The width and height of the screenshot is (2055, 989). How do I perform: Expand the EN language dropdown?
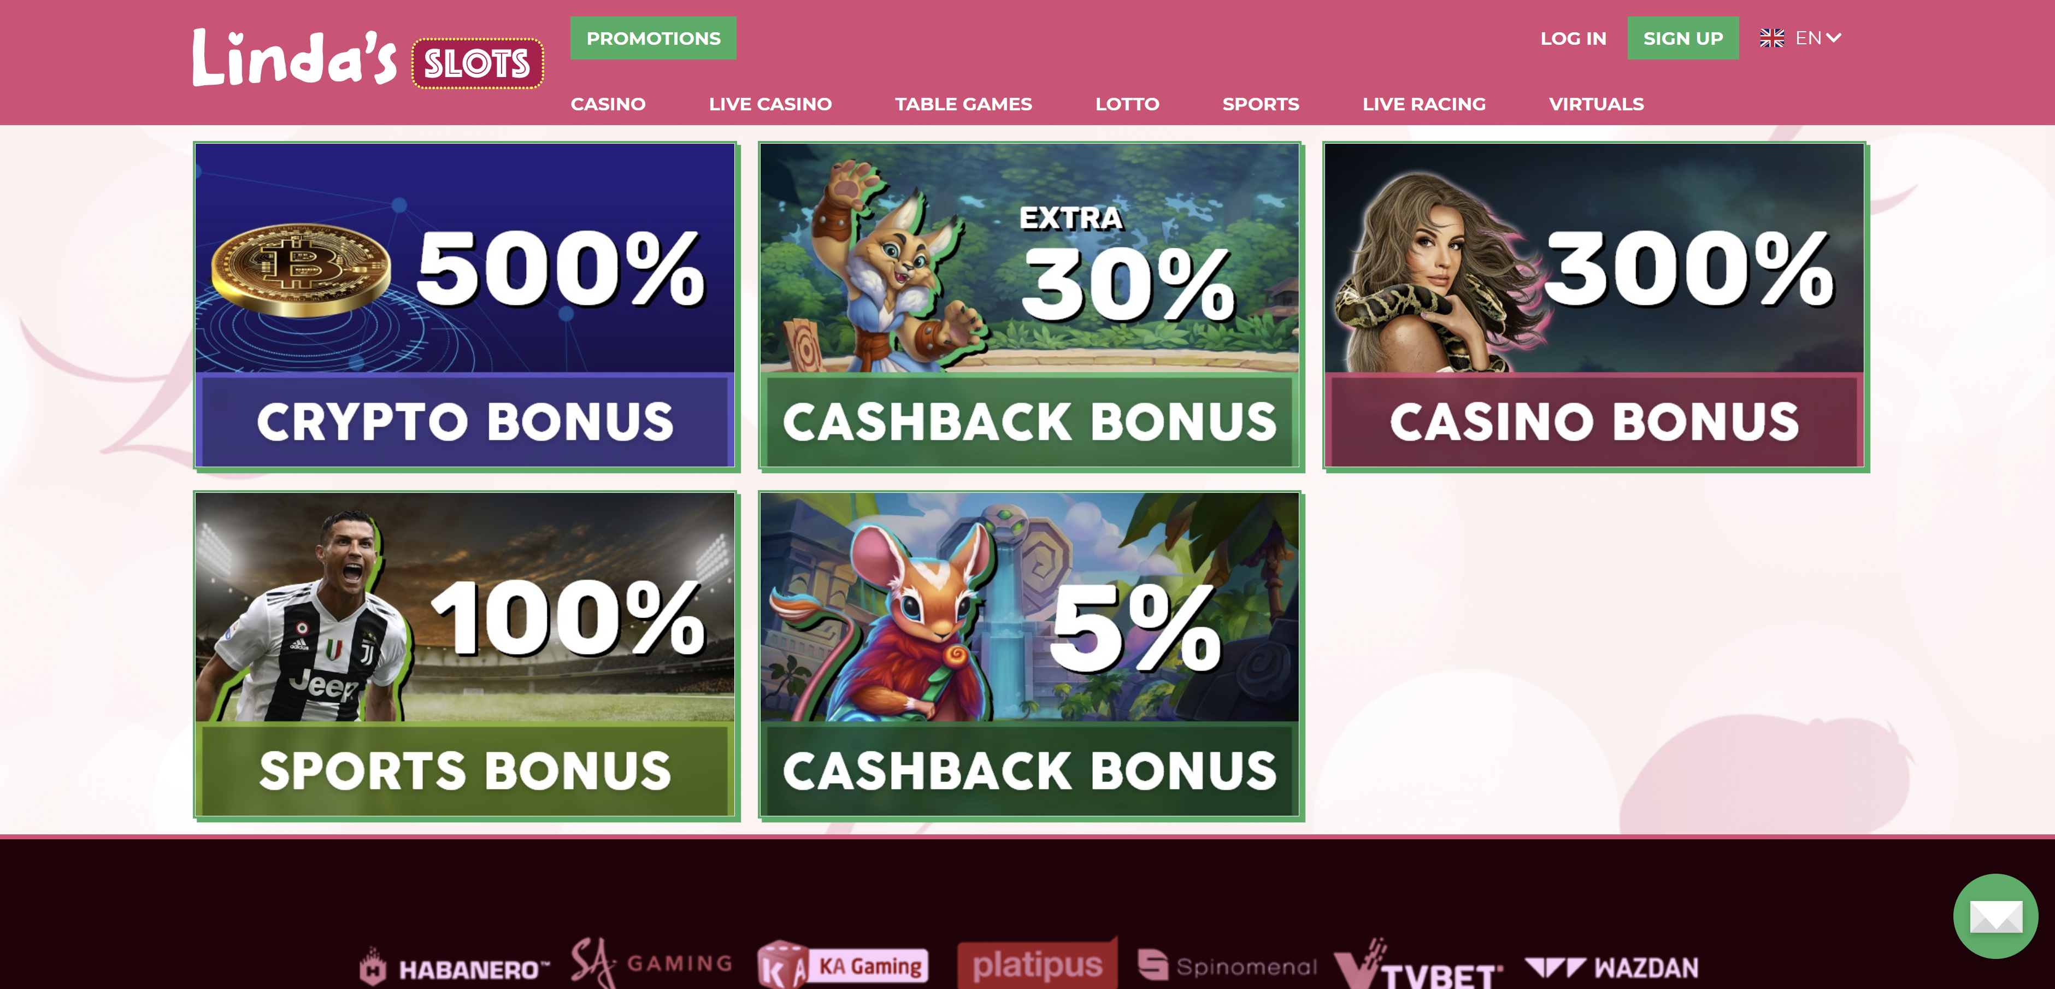click(1818, 38)
